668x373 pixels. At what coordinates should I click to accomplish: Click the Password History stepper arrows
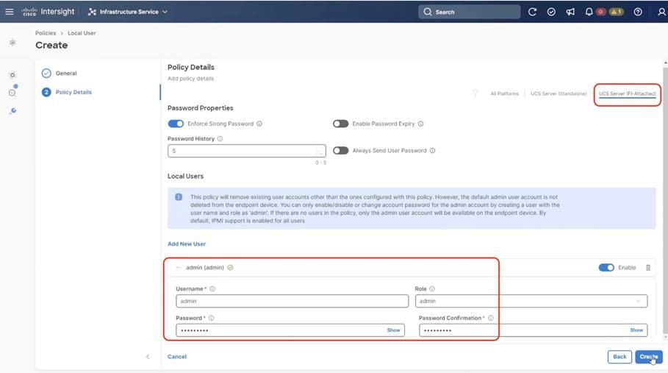pyautogui.click(x=321, y=151)
